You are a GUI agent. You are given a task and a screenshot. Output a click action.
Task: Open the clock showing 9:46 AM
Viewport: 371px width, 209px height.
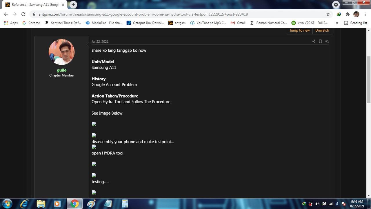357,204
